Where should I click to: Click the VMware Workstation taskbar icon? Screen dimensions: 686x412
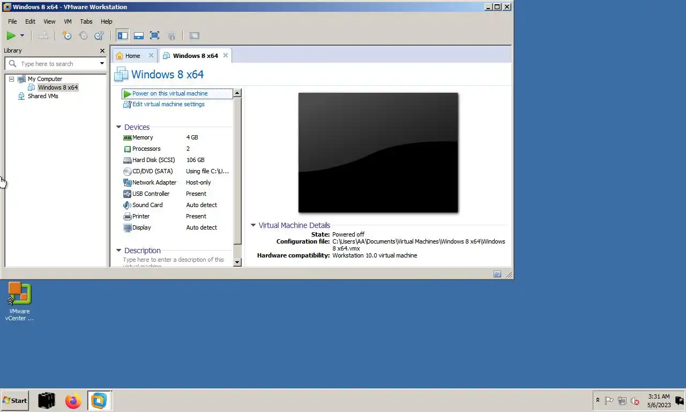[x=99, y=400]
